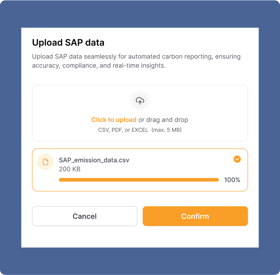280x275 pixels.
Task: Click the Upload SAP data heading
Action: coord(68,43)
